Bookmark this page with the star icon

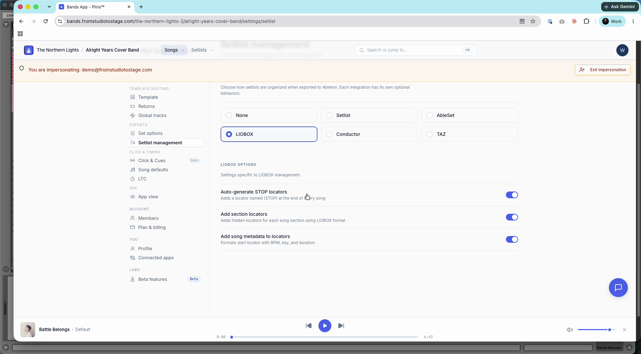533,21
